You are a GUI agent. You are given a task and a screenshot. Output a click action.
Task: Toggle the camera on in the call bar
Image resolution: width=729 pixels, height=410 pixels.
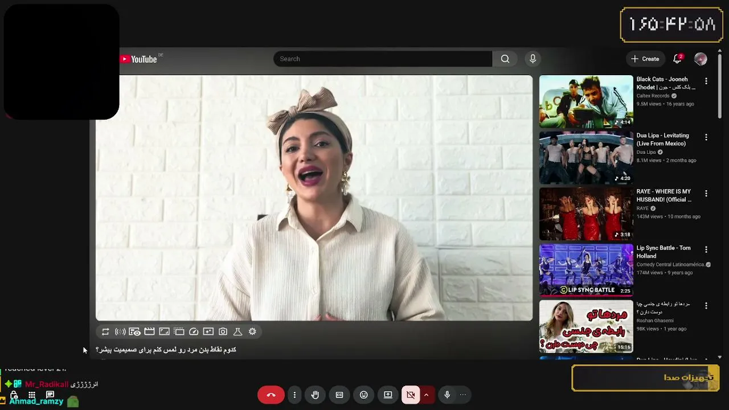pos(411,395)
